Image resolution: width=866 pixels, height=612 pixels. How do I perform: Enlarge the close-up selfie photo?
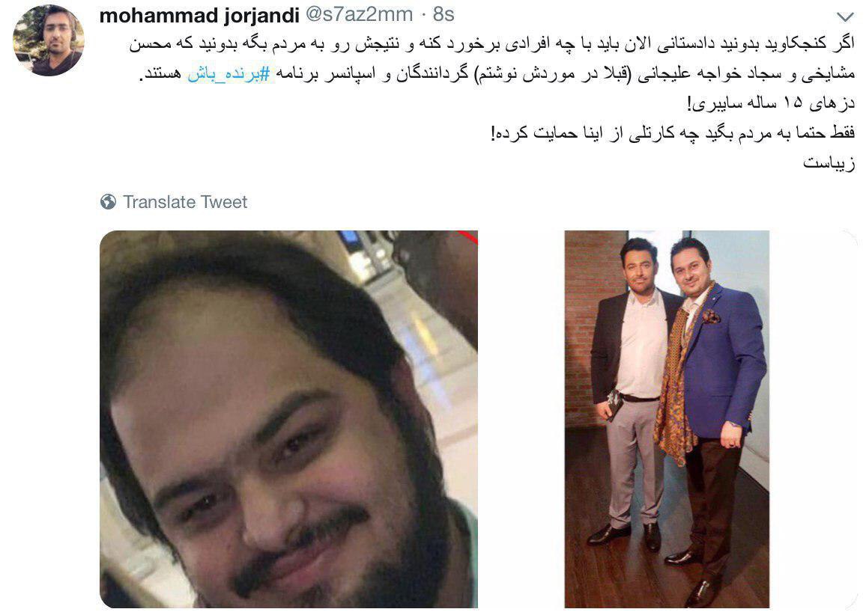tap(288, 419)
